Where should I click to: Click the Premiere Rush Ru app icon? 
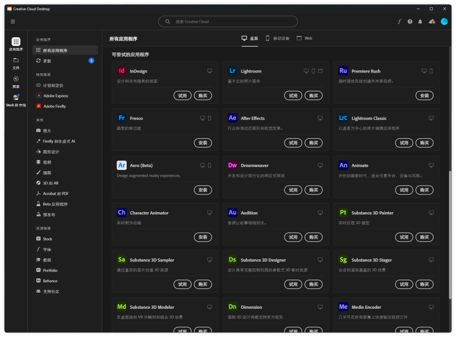click(343, 70)
